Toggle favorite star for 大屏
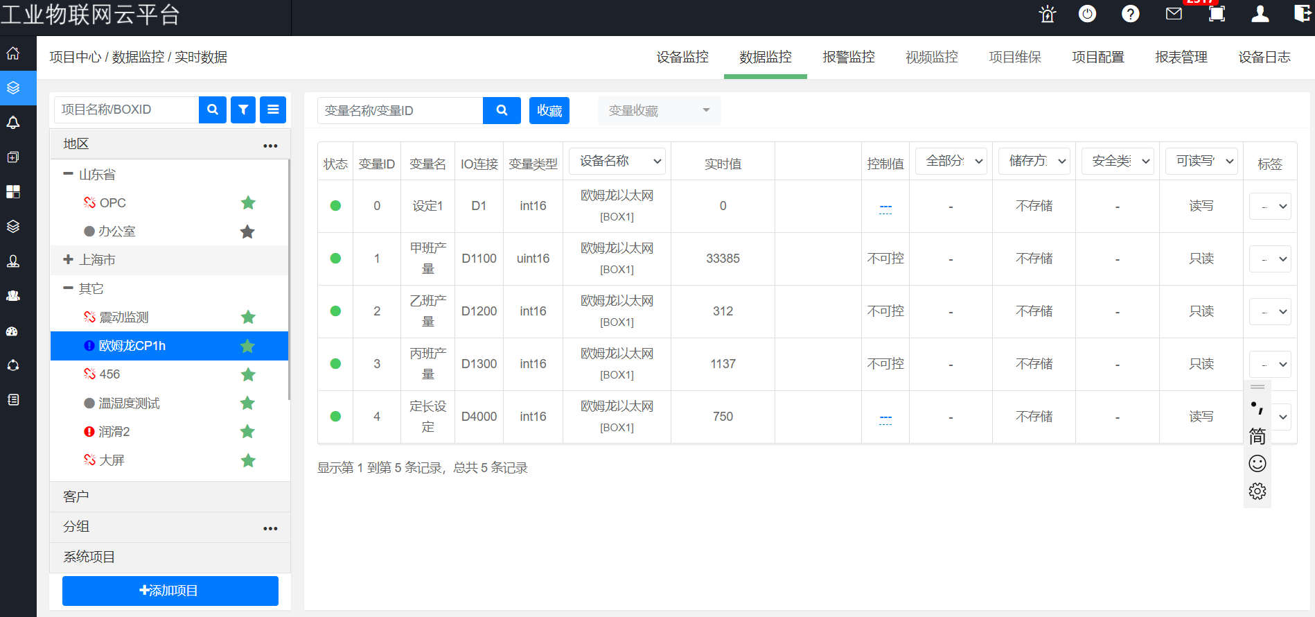Image resolution: width=1315 pixels, height=617 pixels. pyautogui.click(x=248, y=460)
